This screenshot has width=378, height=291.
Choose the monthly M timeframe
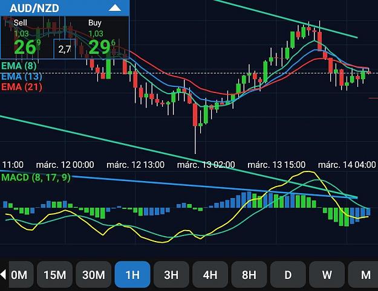363,275
